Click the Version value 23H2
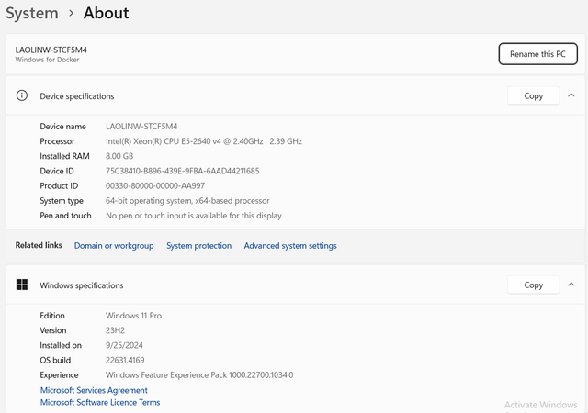The height and width of the screenshot is (413, 588). coord(115,330)
